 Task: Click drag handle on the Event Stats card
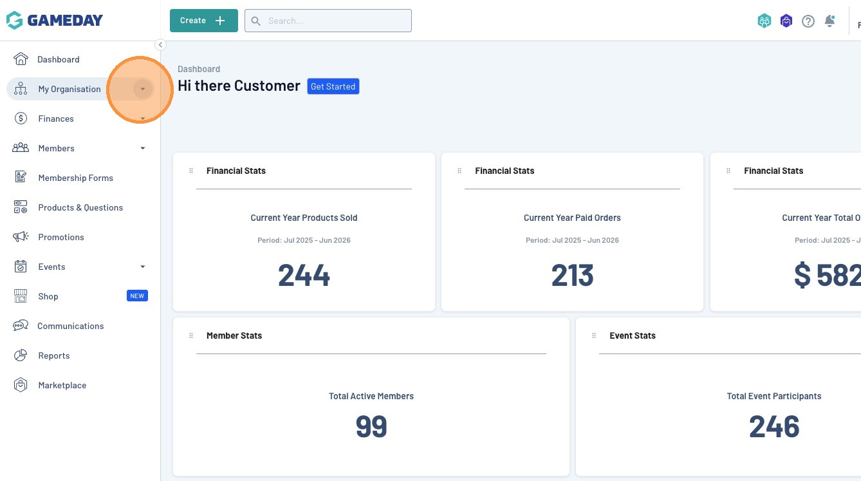coord(594,335)
